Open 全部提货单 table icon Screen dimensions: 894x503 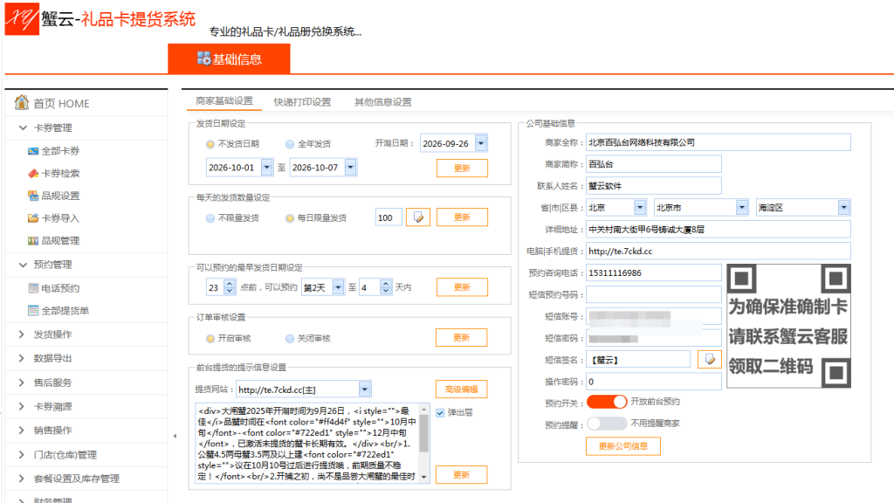pos(33,310)
